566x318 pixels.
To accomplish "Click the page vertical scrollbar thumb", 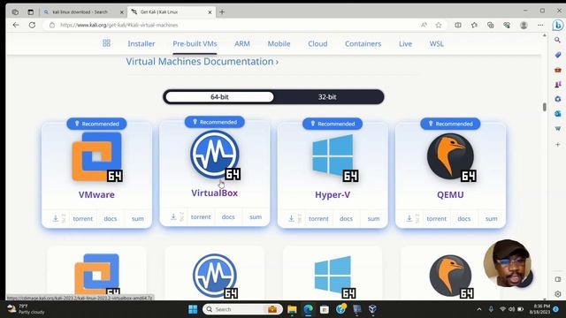I will pos(545,107).
